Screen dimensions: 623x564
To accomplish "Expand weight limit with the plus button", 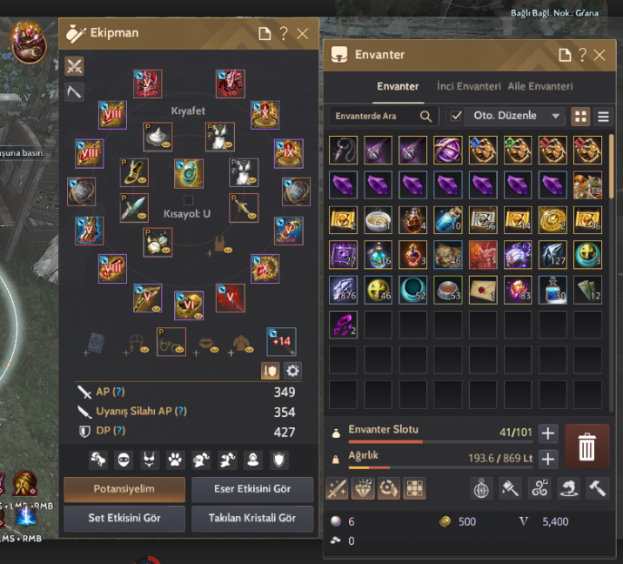I will [548, 459].
